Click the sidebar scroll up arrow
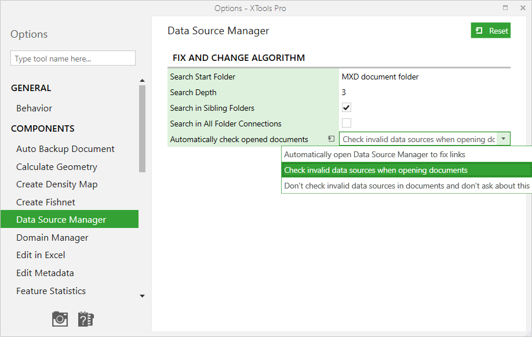 click(142, 81)
